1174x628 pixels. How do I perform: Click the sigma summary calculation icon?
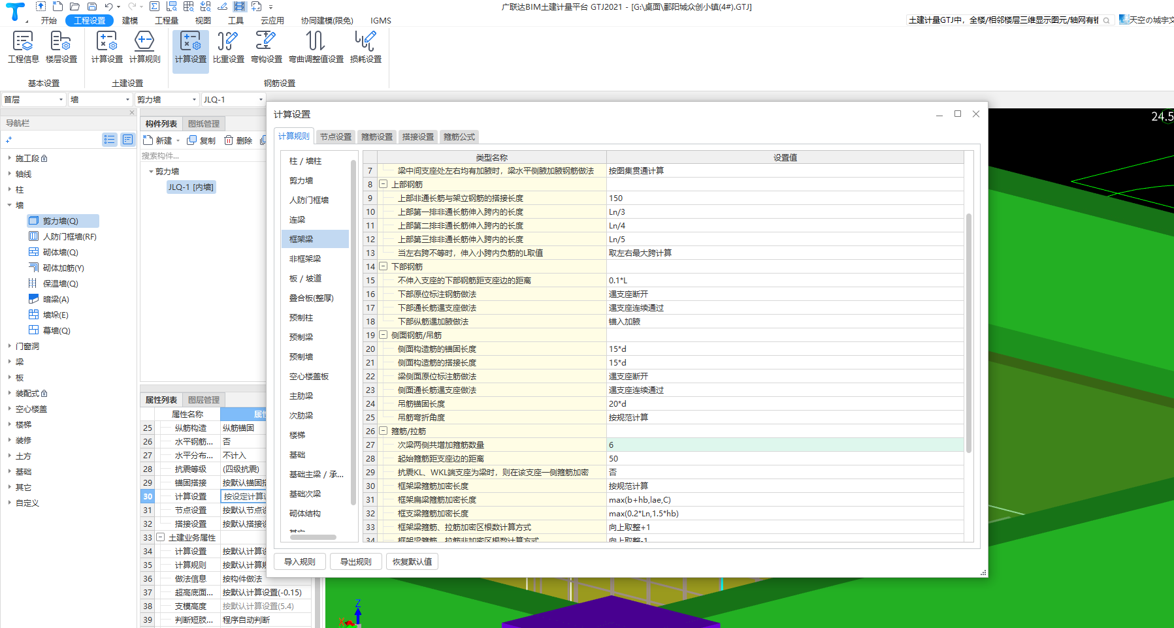point(154,7)
